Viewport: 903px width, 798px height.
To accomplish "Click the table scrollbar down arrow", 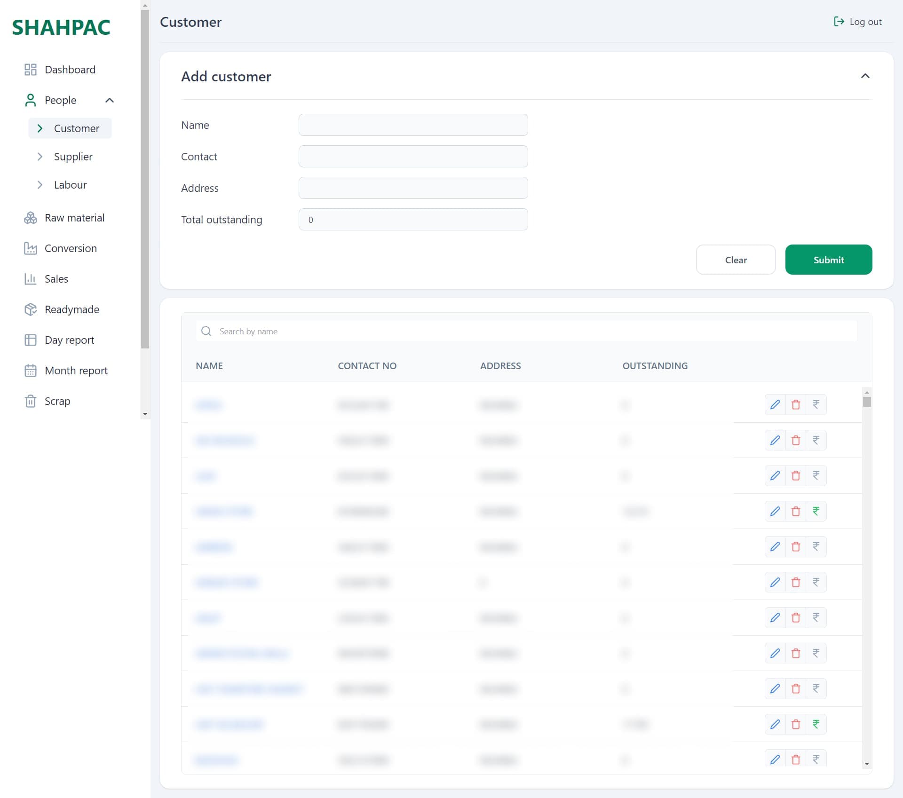I will tap(867, 764).
